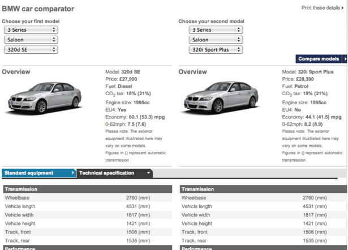The width and height of the screenshot is (348, 250).
Task: Open first model Saloon body type dropdown
Action: [31, 40]
